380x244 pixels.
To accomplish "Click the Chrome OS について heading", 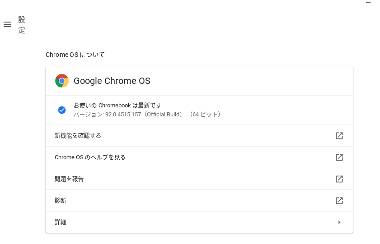I will [75, 55].
